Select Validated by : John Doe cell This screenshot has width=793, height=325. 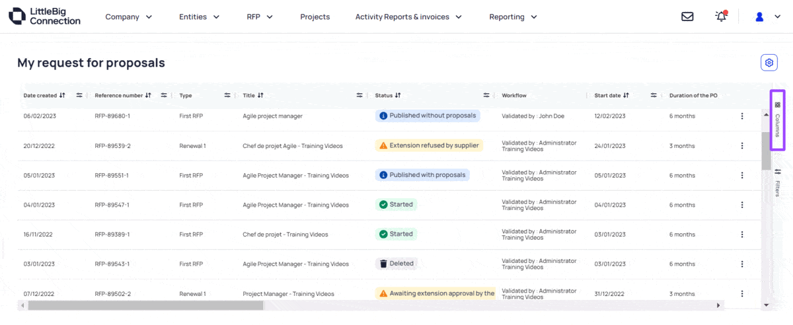(x=533, y=116)
